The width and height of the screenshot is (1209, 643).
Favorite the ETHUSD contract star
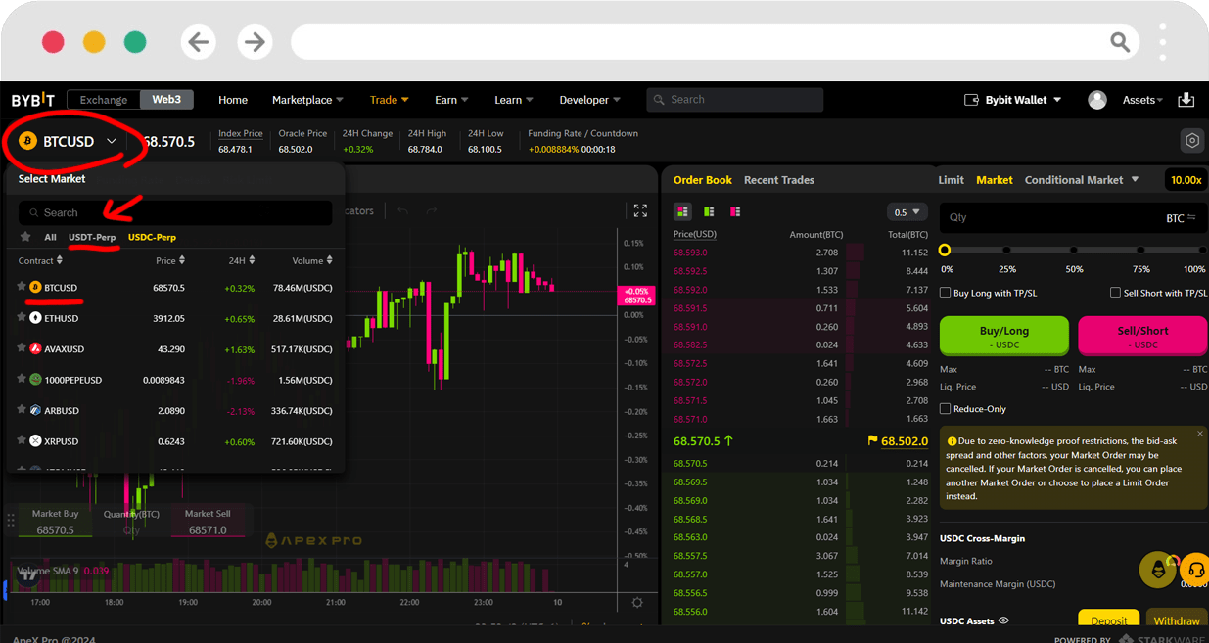(22, 318)
